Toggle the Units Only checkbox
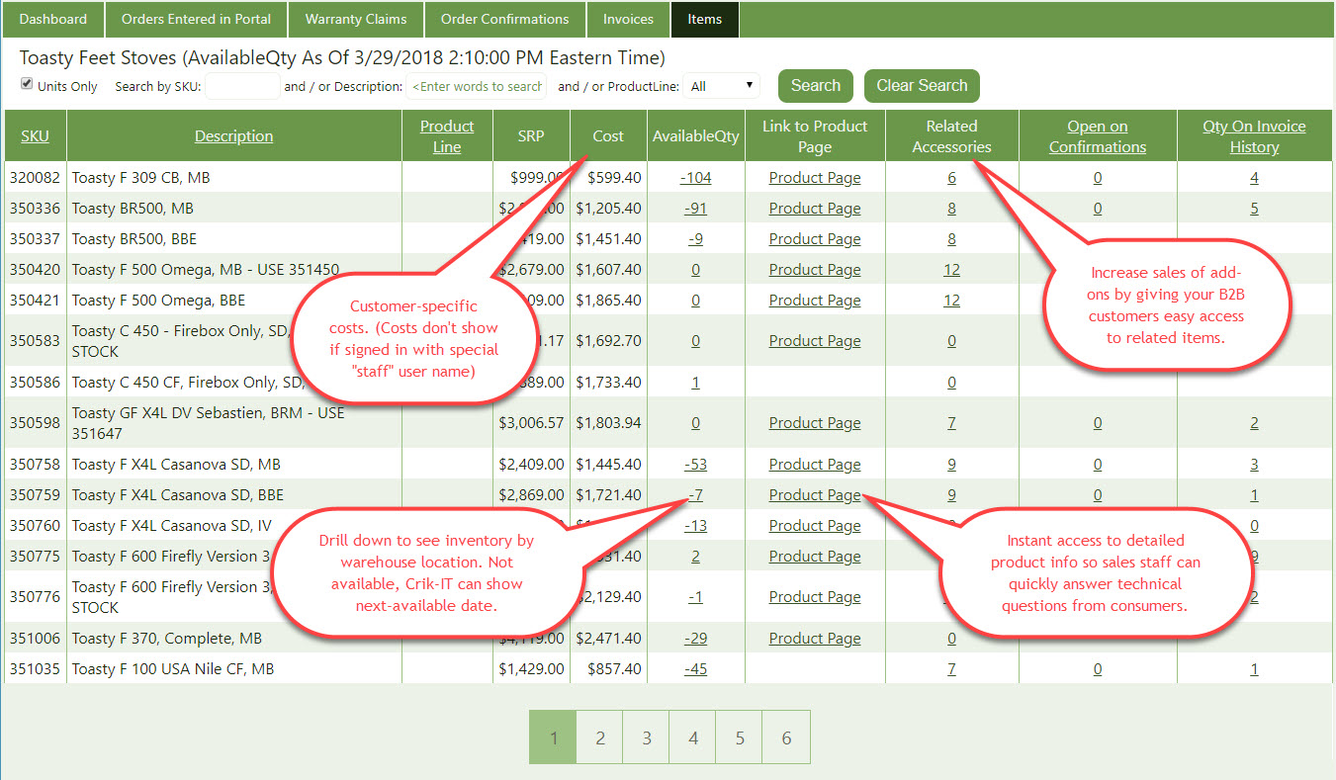 pos(27,85)
